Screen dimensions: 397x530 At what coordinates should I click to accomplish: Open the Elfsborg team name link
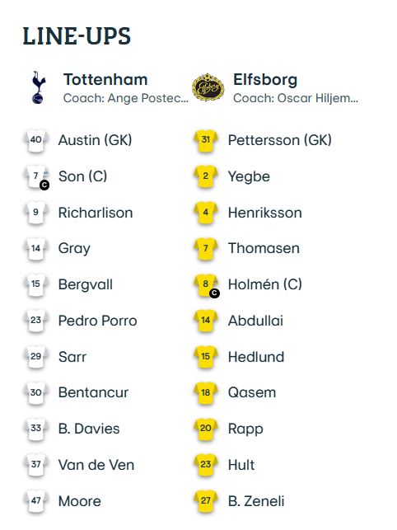(265, 80)
